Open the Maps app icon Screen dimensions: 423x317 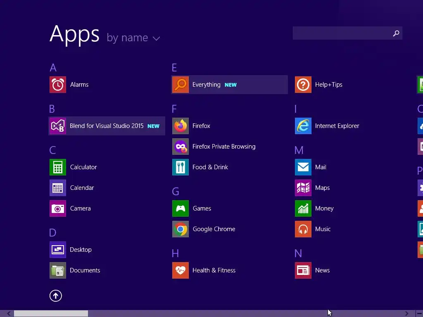tap(303, 188)
